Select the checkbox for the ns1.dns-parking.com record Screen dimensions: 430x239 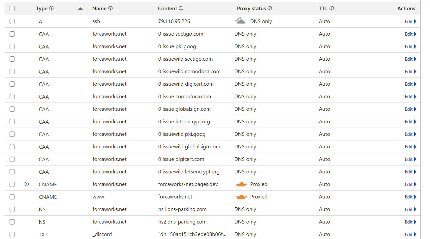click(x=12, y=209)
